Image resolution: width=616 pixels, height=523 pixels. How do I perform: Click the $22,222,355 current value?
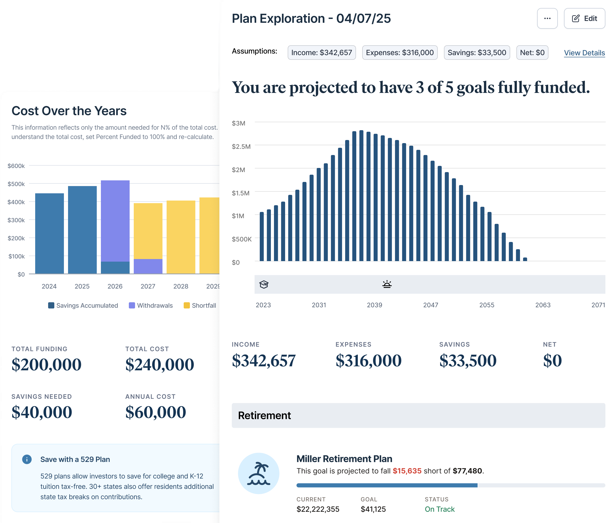click(x=318, y=509)
